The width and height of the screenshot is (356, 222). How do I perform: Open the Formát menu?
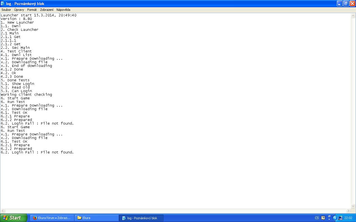(32, 10)
